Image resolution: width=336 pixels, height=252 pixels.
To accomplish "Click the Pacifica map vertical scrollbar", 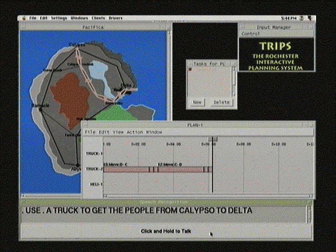I will pos(169,75).
